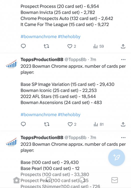Share the Bowman Ascensions tweet

123,124
